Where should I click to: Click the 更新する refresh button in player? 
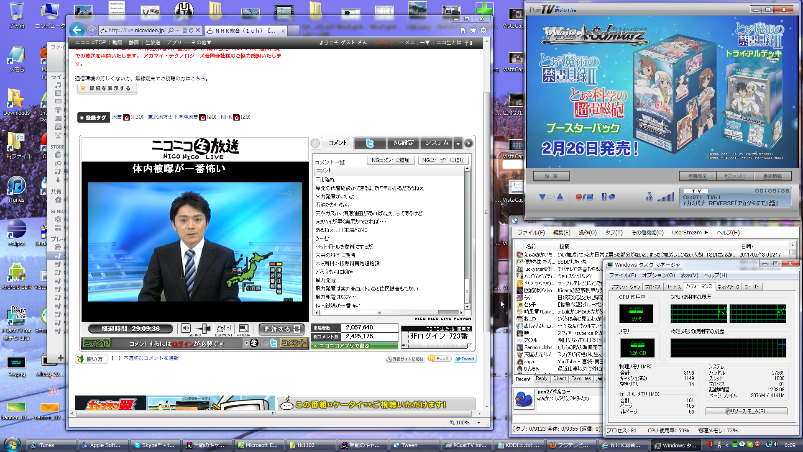(x=282, y=329)
